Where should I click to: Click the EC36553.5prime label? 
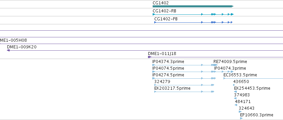pyautogui.click(x=240, y=75)
